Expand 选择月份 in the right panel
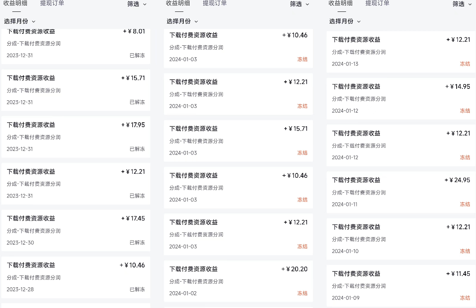Image resolution: width=476 pixels, height=308 pixels. point(344,21)
